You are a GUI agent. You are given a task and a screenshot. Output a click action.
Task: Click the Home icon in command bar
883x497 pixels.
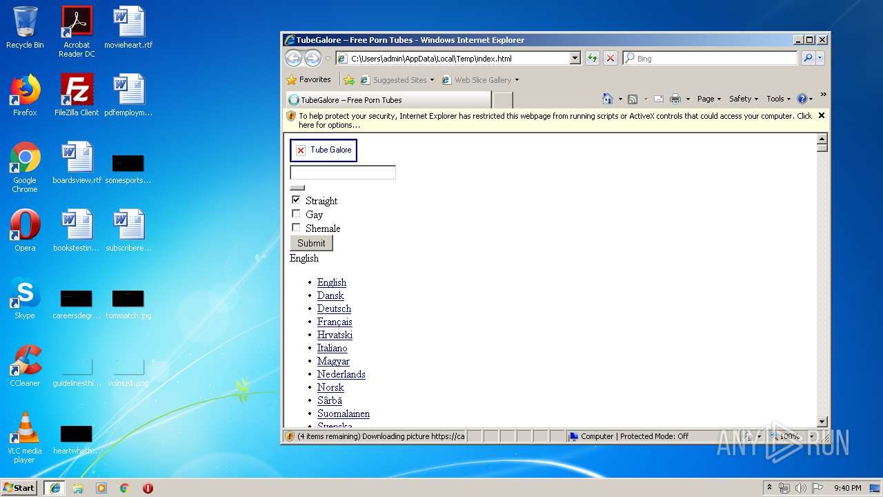607,99
